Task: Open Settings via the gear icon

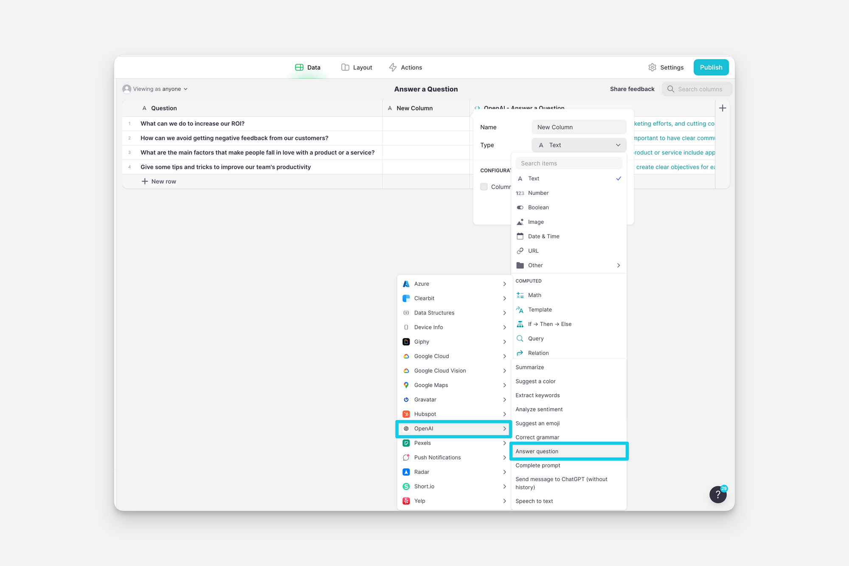Action: pos(652,68)
